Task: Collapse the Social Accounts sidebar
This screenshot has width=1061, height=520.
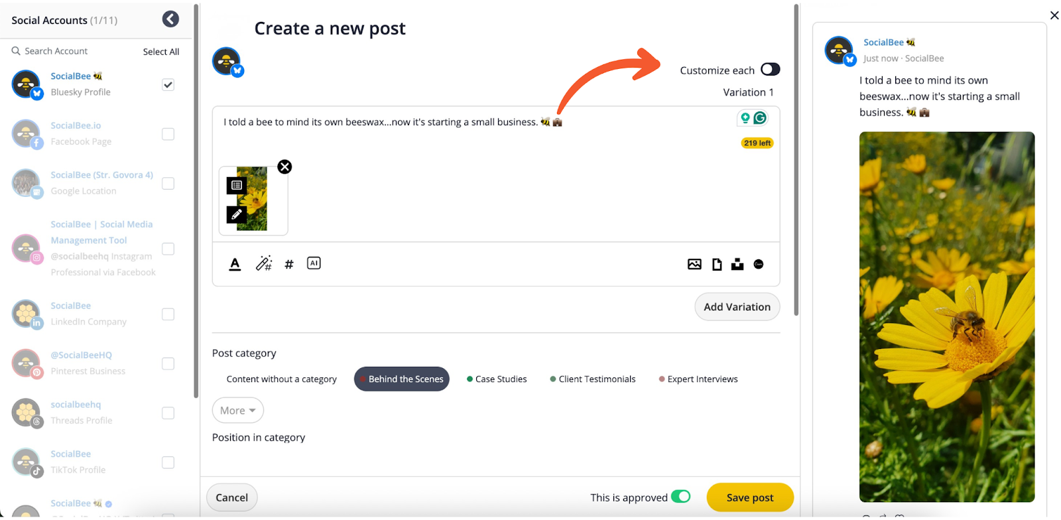Action: [x=170, y=19]
